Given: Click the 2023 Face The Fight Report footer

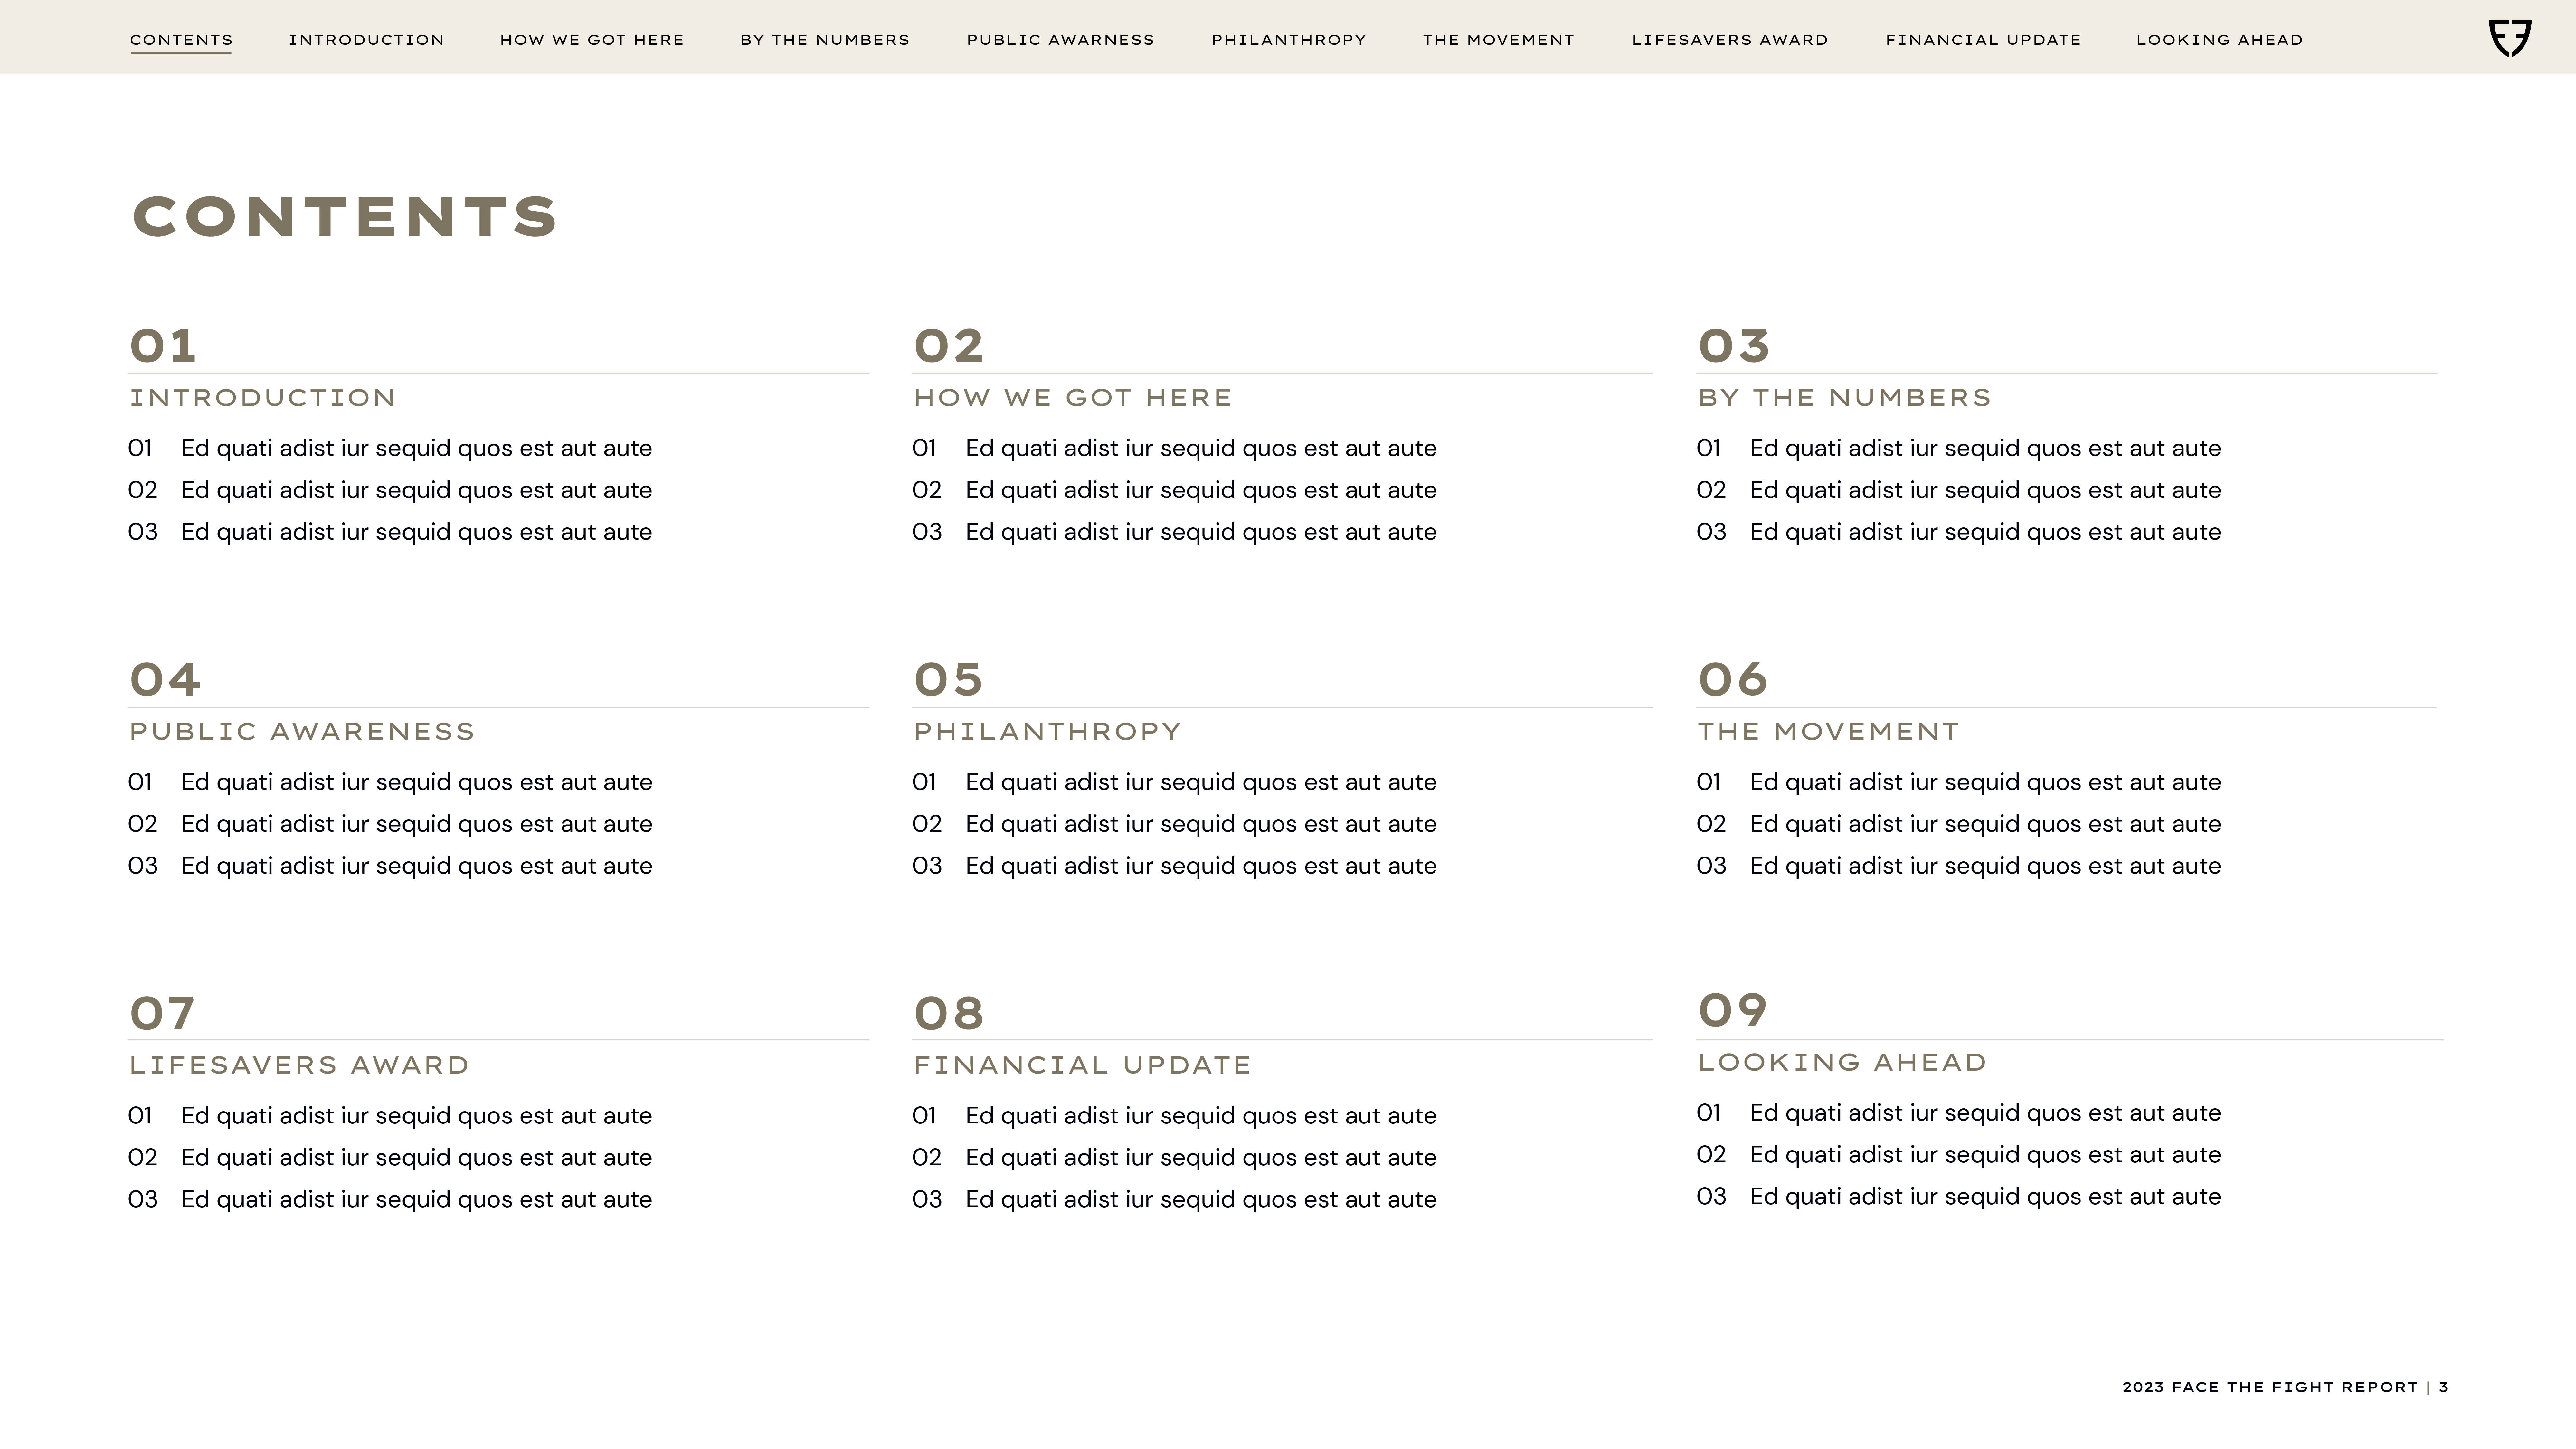Looking at the screenshot, I should click(2285, 1387).
